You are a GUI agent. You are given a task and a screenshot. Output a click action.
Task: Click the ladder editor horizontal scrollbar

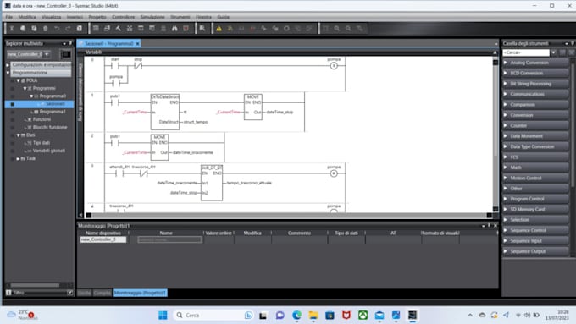tap(289, 216)
